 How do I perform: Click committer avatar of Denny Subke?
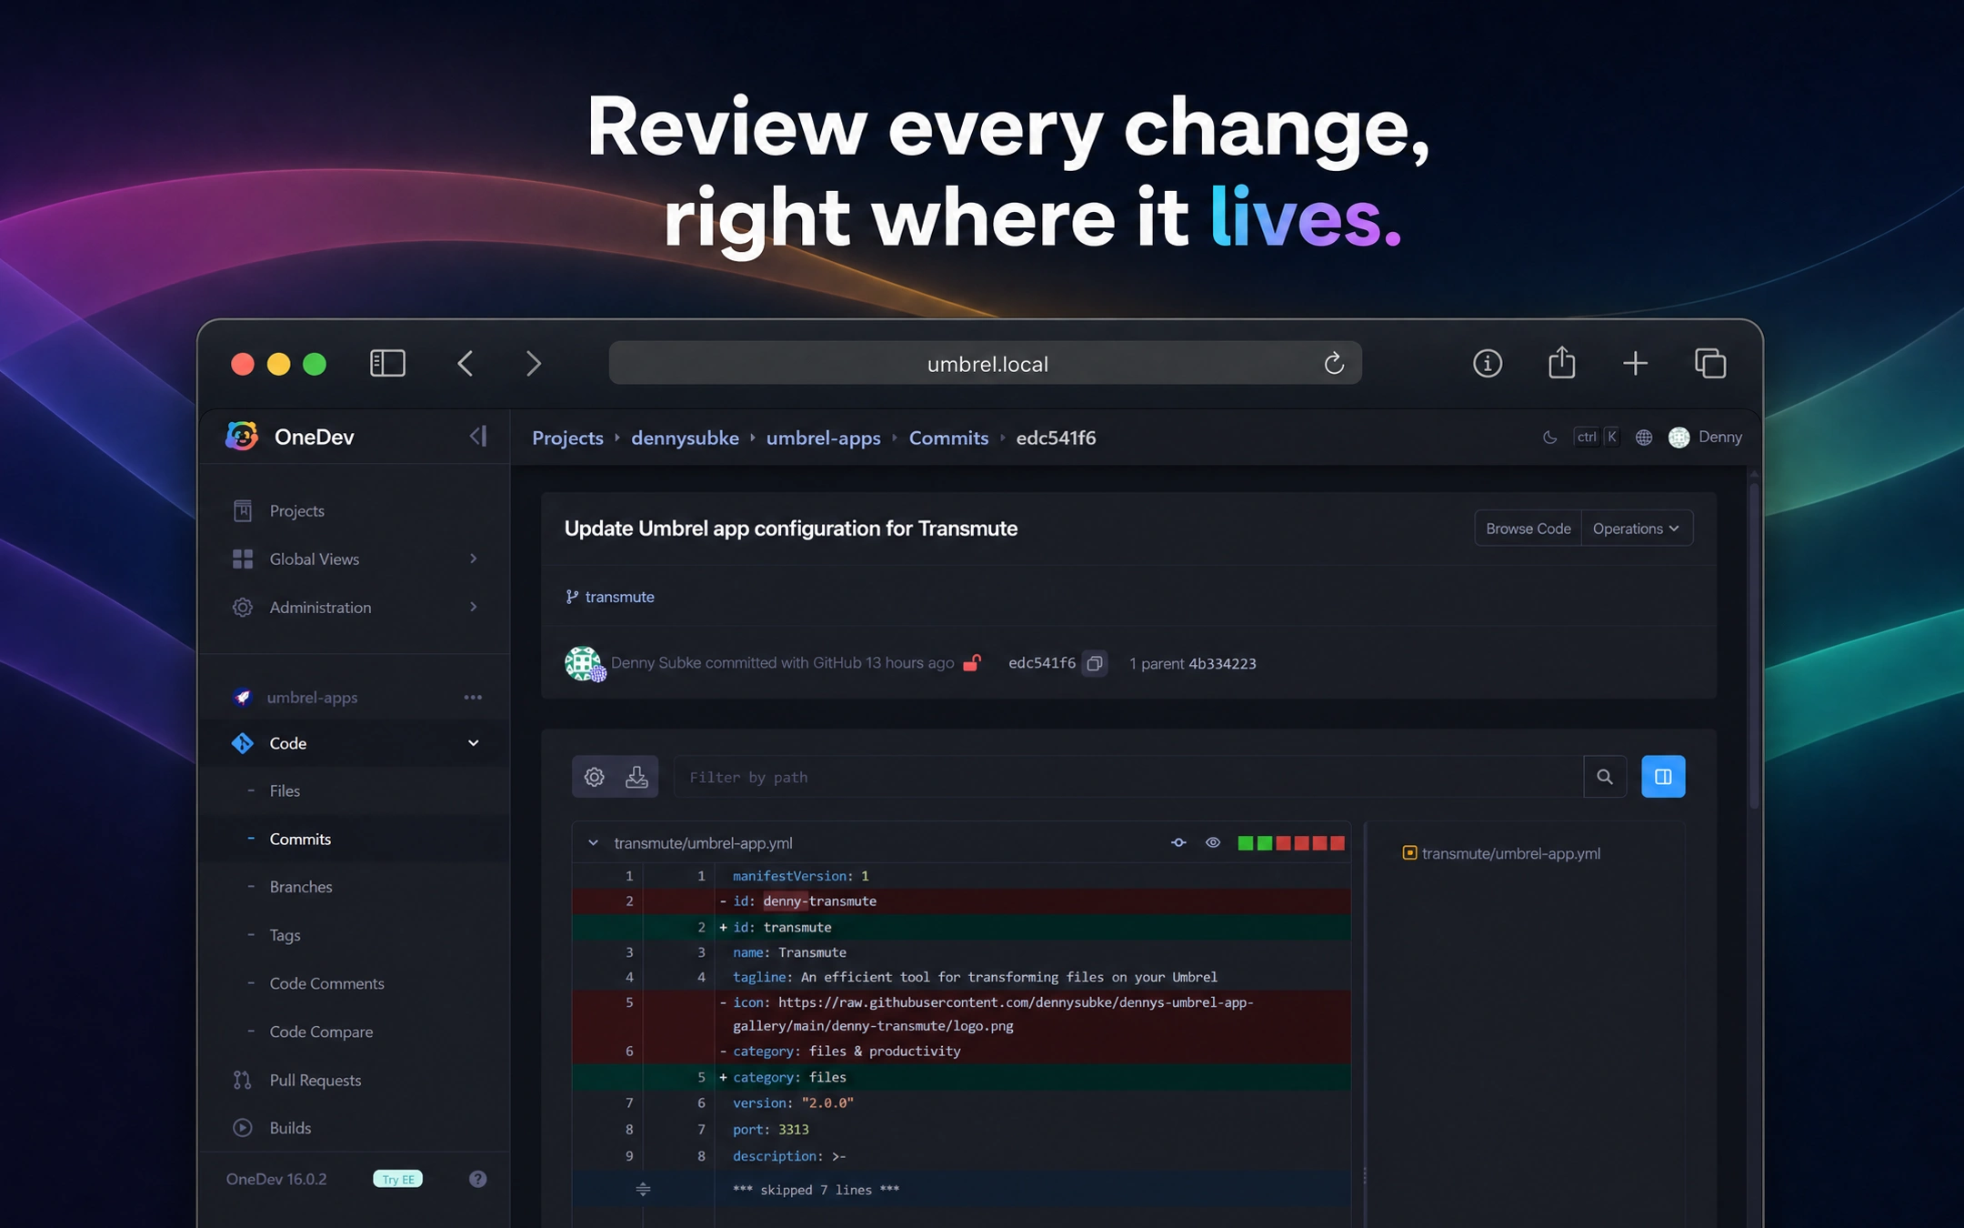[x=584, y=663]
